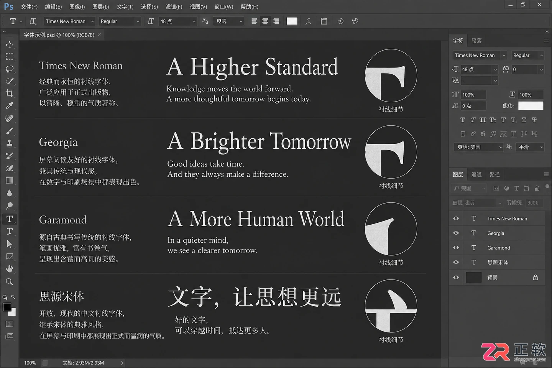Filter layers by type (T) layers
This screenshot has width=552, height=368.
516,188
